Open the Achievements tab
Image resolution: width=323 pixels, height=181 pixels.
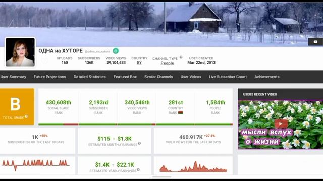(267, 77)
